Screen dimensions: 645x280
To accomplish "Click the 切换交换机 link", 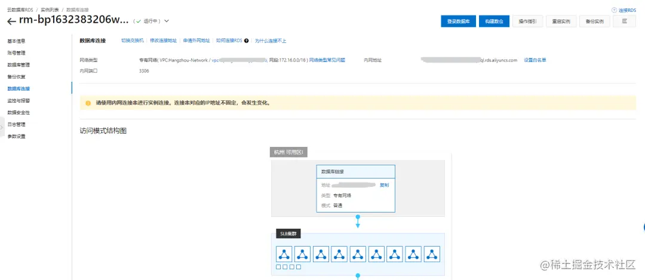I will click(133, 41).
